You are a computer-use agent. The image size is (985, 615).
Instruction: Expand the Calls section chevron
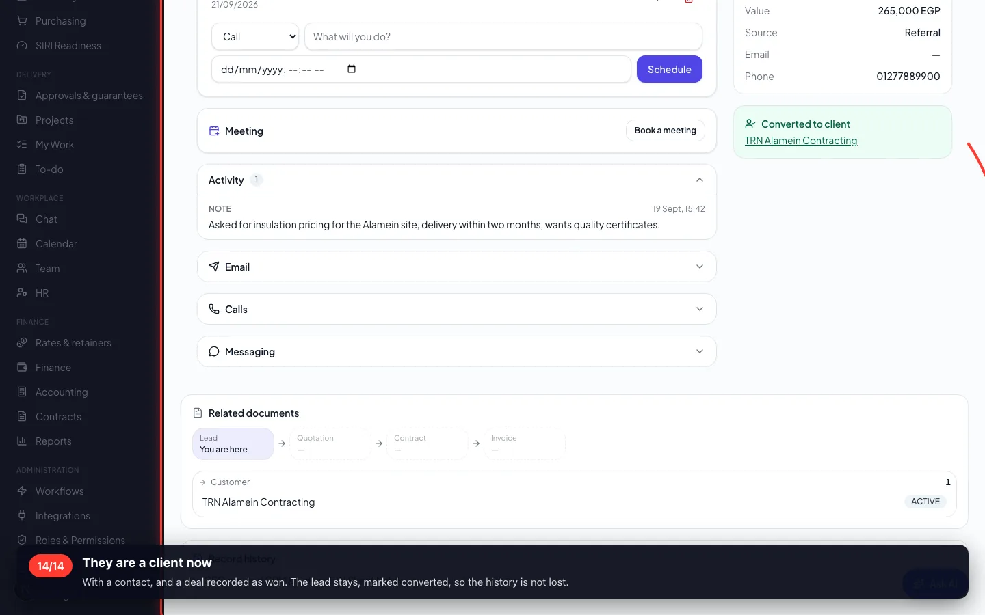point(700,310)
